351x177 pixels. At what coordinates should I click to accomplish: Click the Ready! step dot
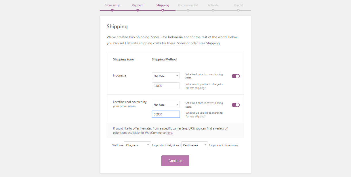click(x=238, y=10)
